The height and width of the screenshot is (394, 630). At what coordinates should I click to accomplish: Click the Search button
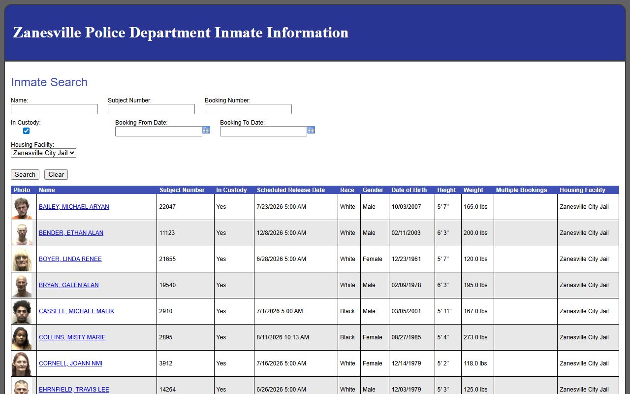point(25,174)
